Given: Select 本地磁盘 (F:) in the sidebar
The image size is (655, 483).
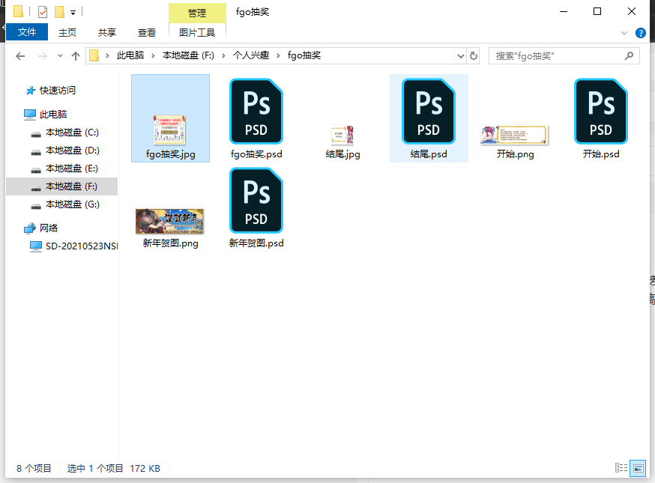Looking at the screenshot, I should [61, 186].
